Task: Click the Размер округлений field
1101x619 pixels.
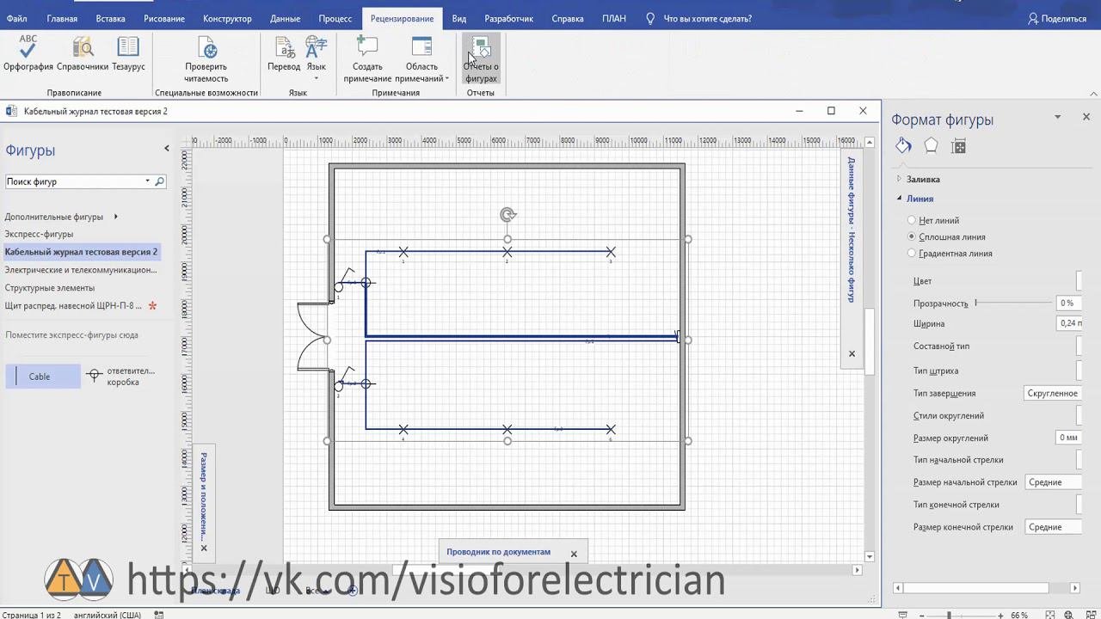Action: click(x=1069, y=438)
